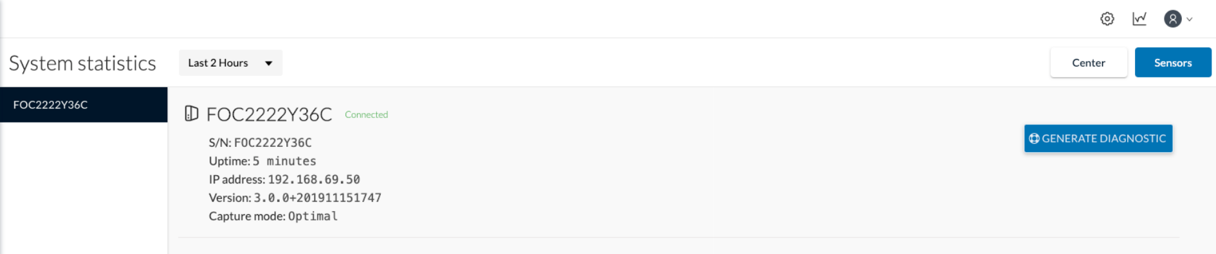
Task: Click the sensor device icon beside FOC2222Y36C heading
Action: click(191, 114)
